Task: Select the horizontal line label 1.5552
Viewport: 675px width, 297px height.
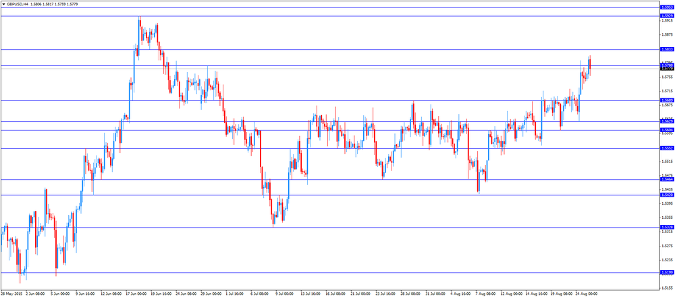Action: pyautogui.click(x=666, y=148)
